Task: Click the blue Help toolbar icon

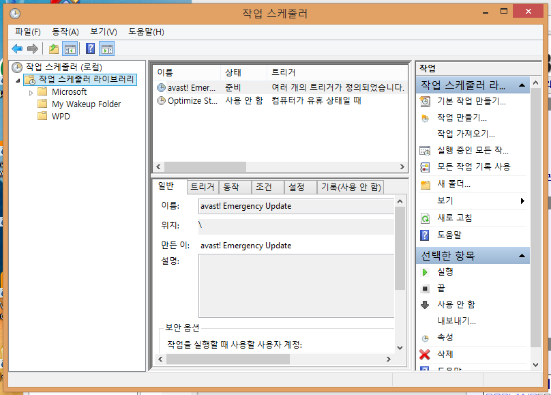Action: 90,48
